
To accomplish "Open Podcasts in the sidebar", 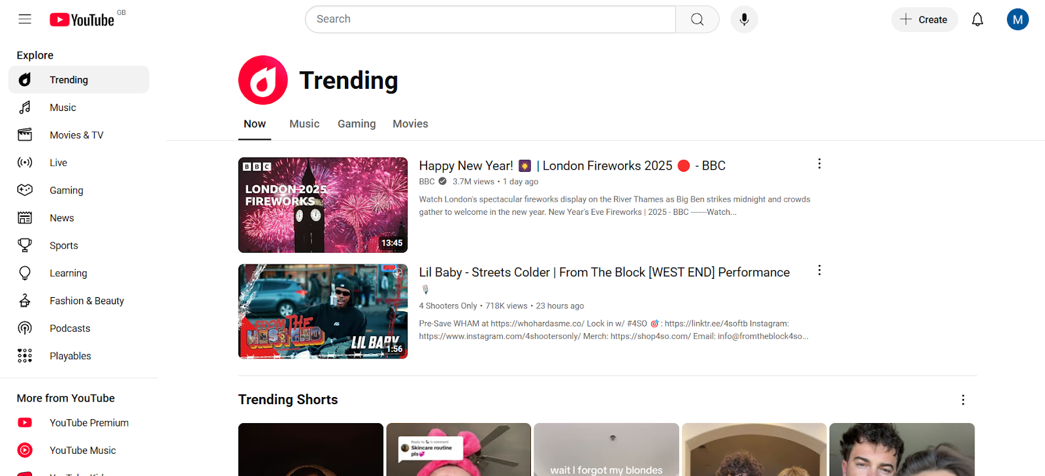I will pos(79,328).
